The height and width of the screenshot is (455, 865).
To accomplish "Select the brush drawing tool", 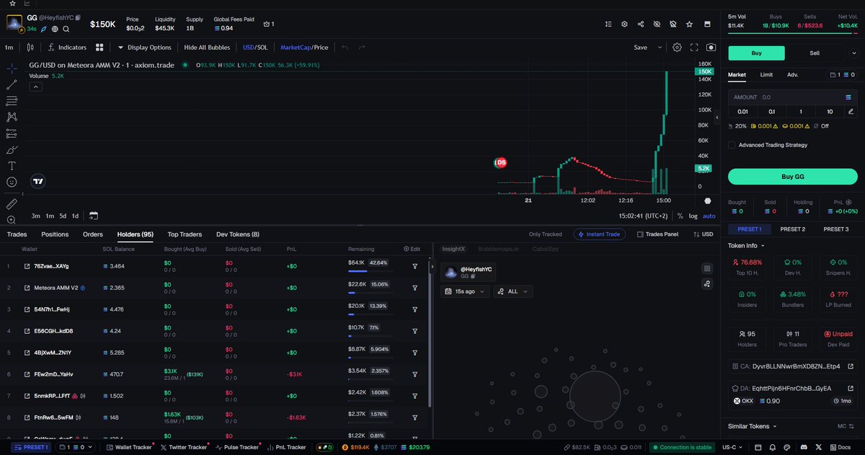I will [12, 150].
